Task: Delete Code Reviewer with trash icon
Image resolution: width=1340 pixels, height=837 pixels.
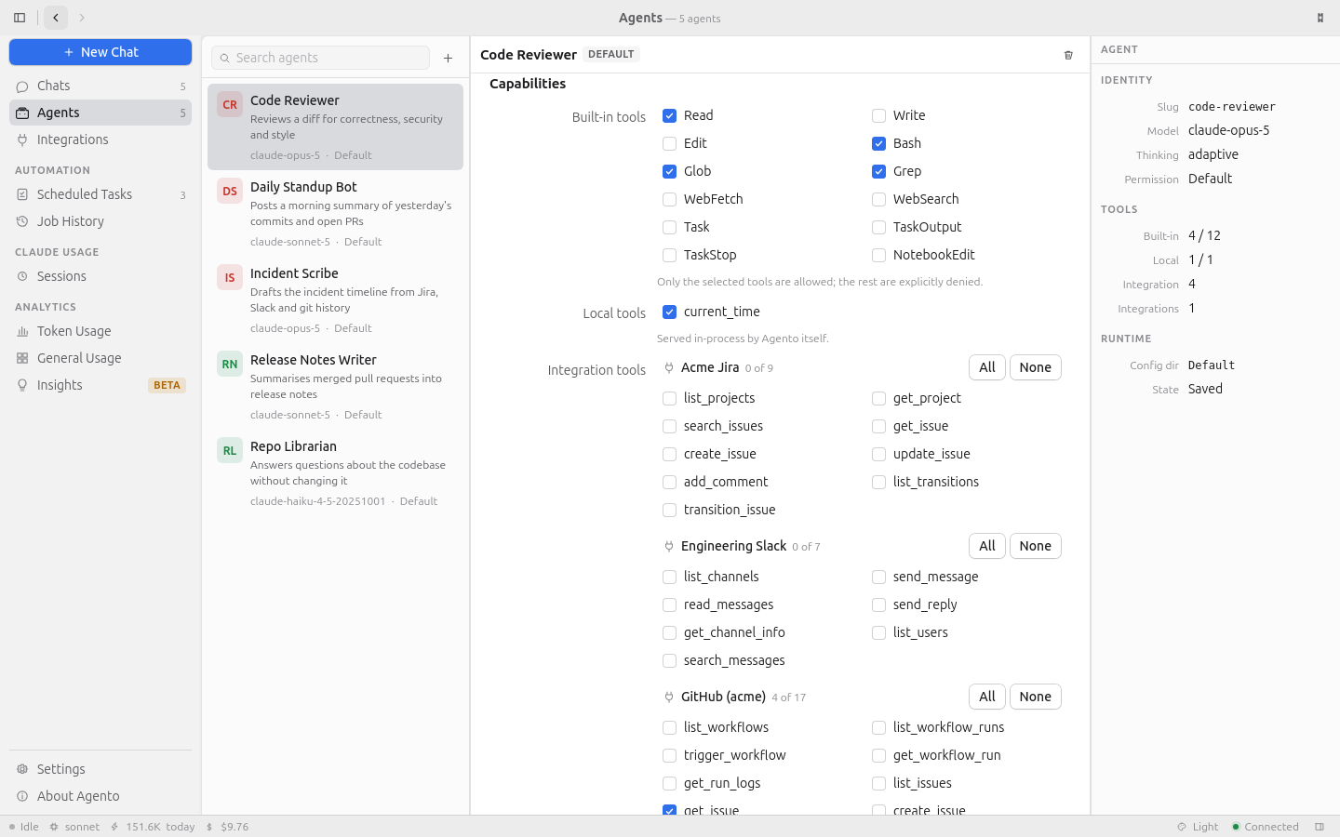Action: pyautogui.click(x=1068, y=55)
